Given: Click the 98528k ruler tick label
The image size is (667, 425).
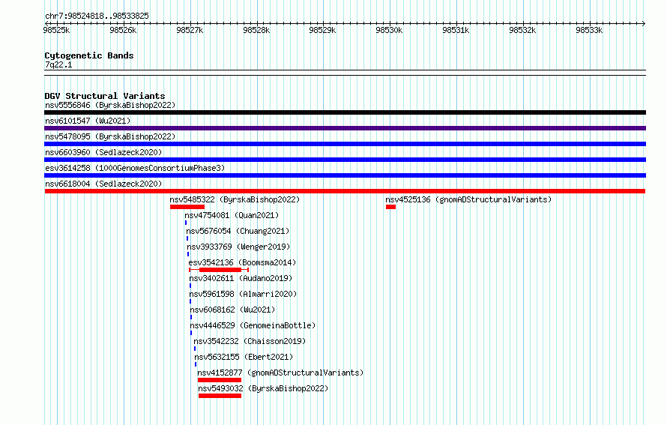Looking at the screenshot, I should pyautogui.click(x=256, y=30).
